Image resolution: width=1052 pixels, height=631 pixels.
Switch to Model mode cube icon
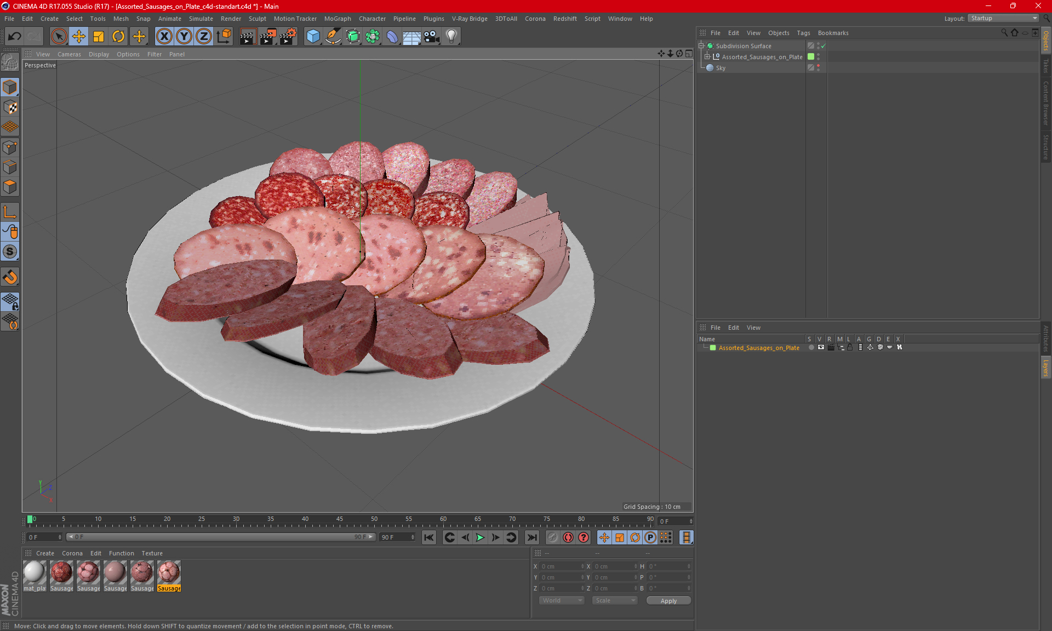click(10, 87)
